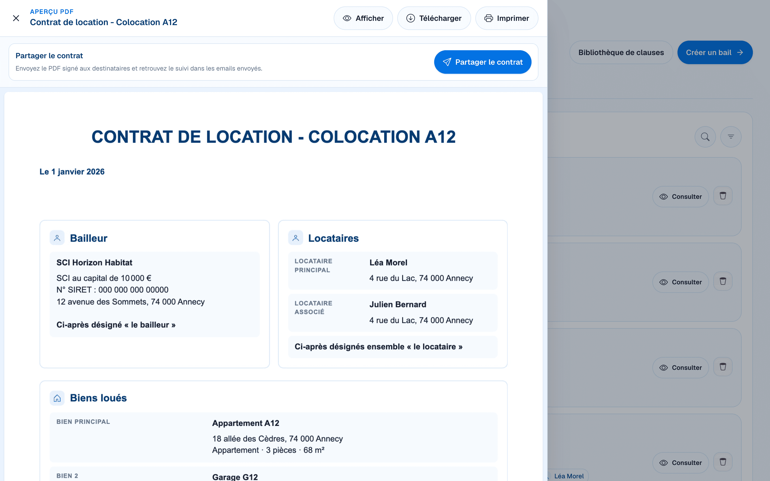Click the Biens loués house icon
770x481 pixels.
tap(57, 398)
